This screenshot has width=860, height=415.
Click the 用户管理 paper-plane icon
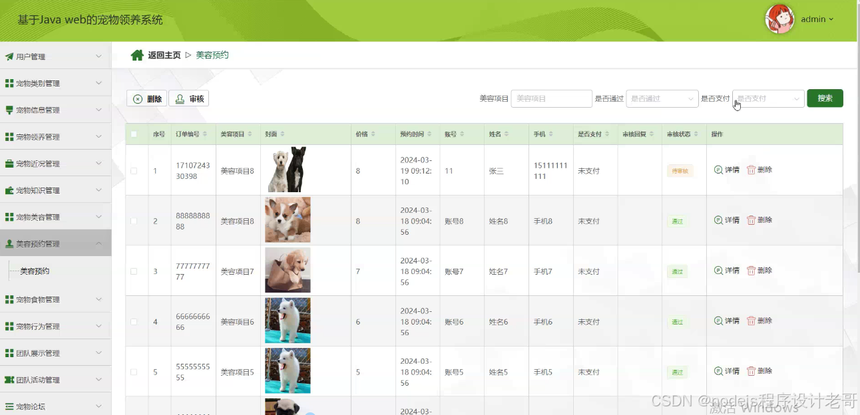pyautogui.click(x=9, y=57)
